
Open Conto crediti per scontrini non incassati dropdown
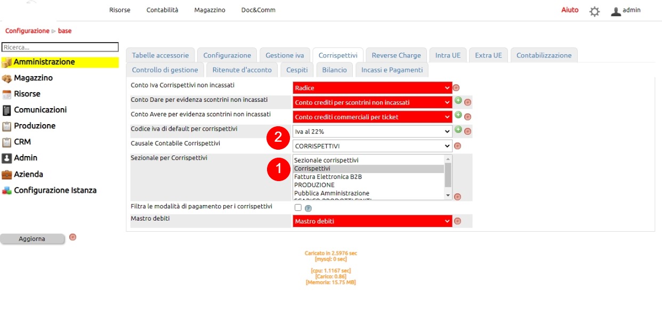tap(373, 102)
